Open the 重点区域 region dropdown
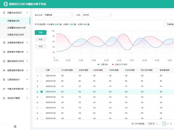 (59, 15)
